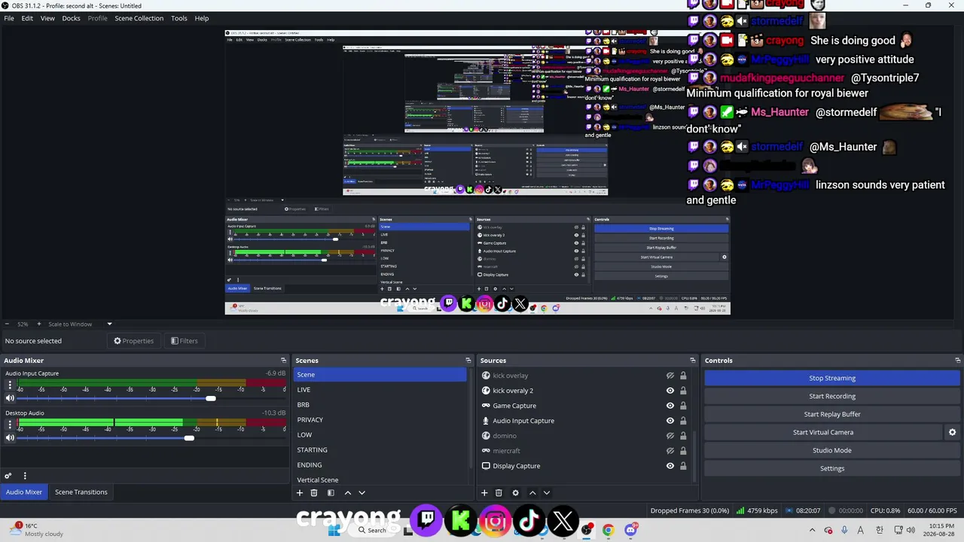Viewport: 964px width, 542px height.
Task: Add a new scene with the plus icon
Action: click(300, 493)
